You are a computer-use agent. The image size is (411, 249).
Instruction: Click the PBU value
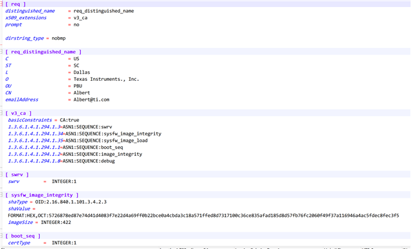click(78, 86)
